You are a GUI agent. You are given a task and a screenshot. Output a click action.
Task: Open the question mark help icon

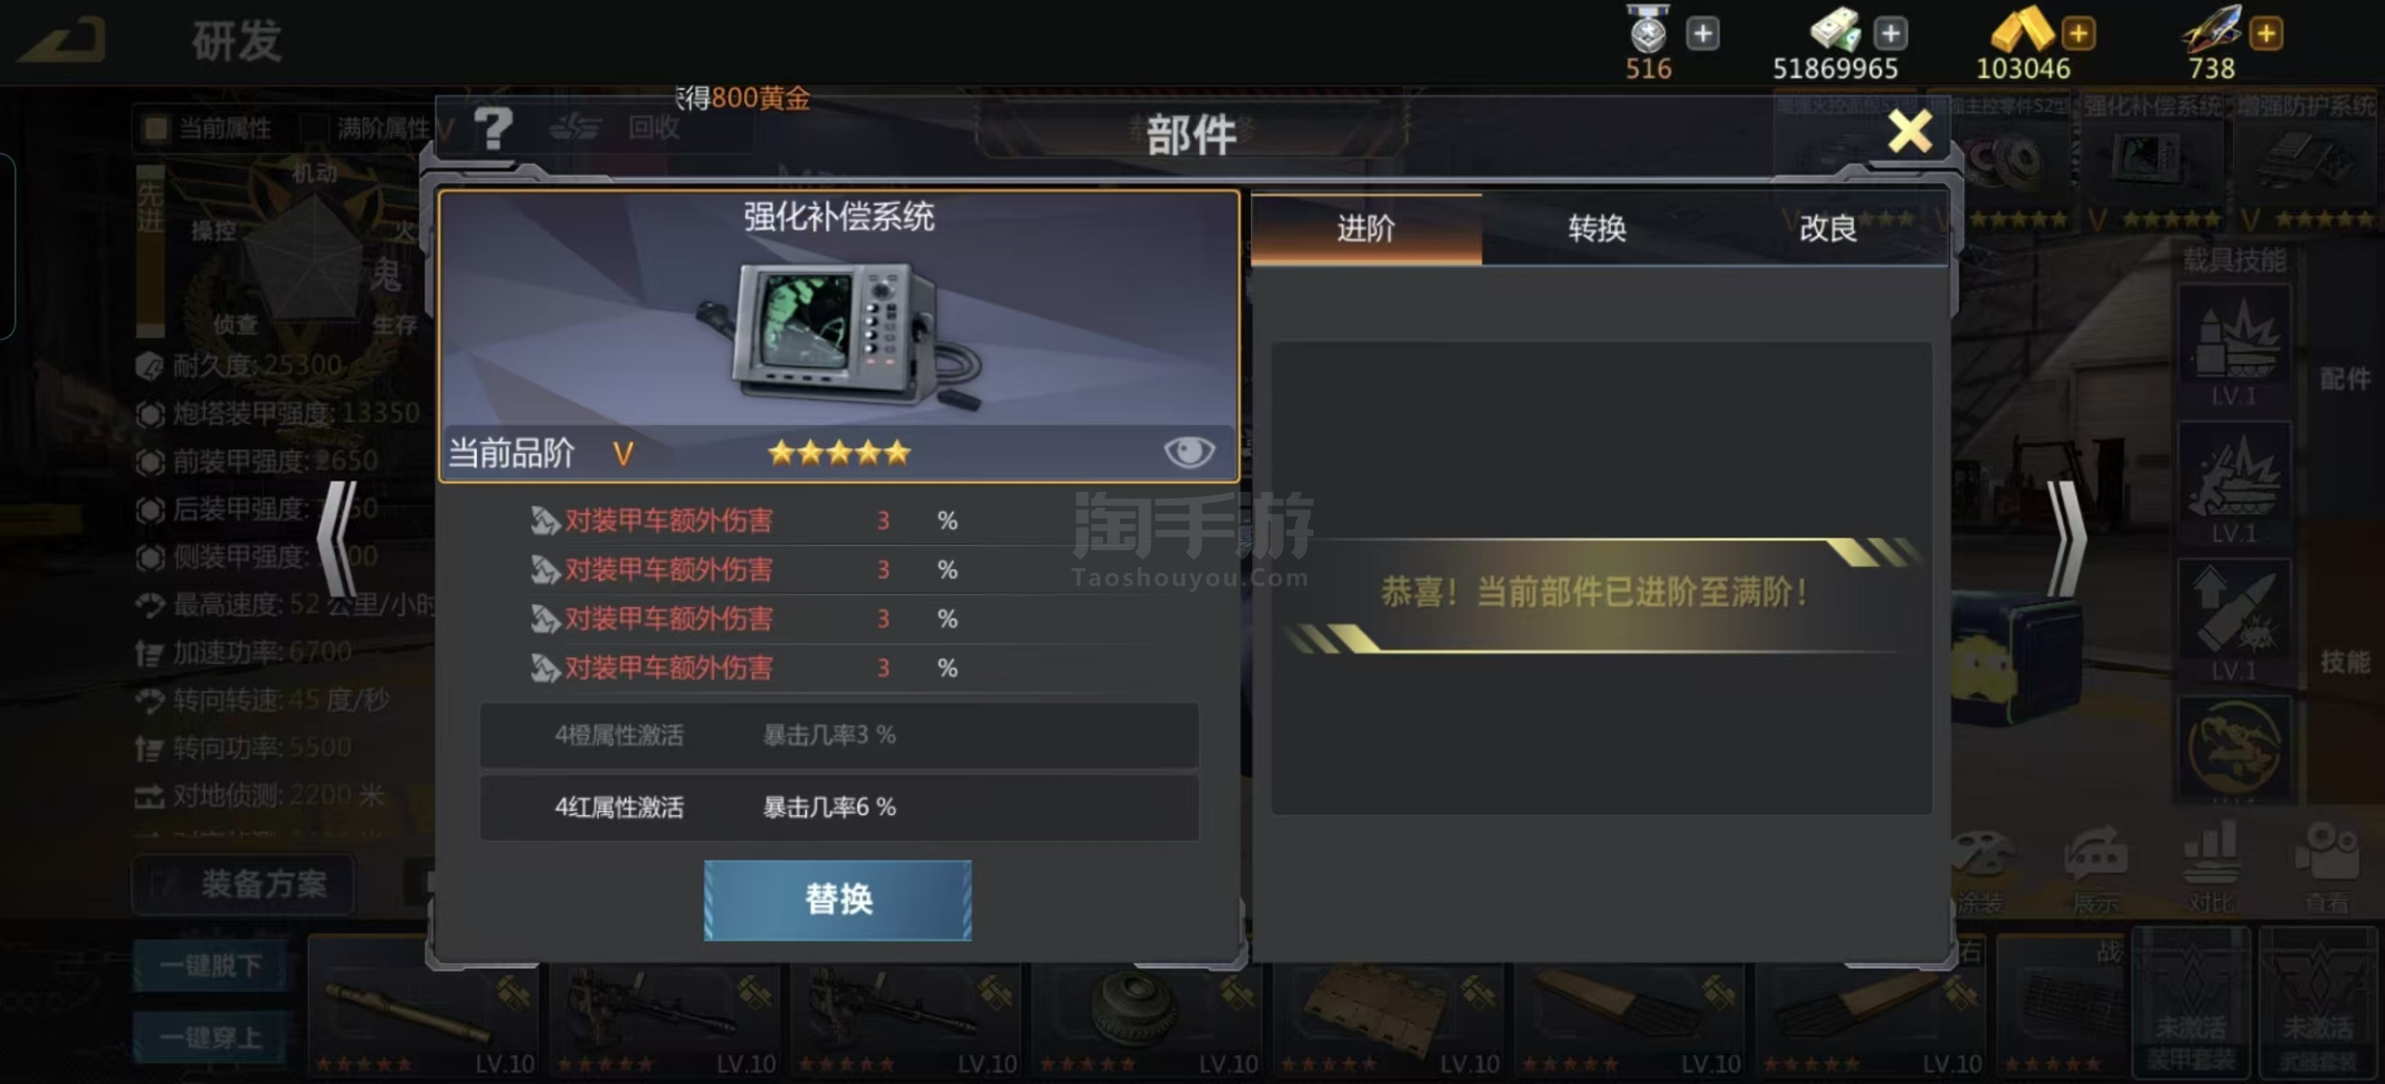tap(493, 129)
